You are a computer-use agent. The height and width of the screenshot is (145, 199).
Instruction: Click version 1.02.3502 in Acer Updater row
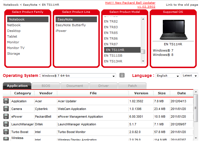136,101
